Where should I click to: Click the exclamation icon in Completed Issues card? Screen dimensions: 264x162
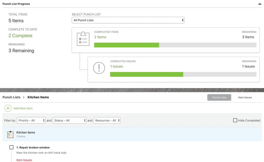click(99, 68)
